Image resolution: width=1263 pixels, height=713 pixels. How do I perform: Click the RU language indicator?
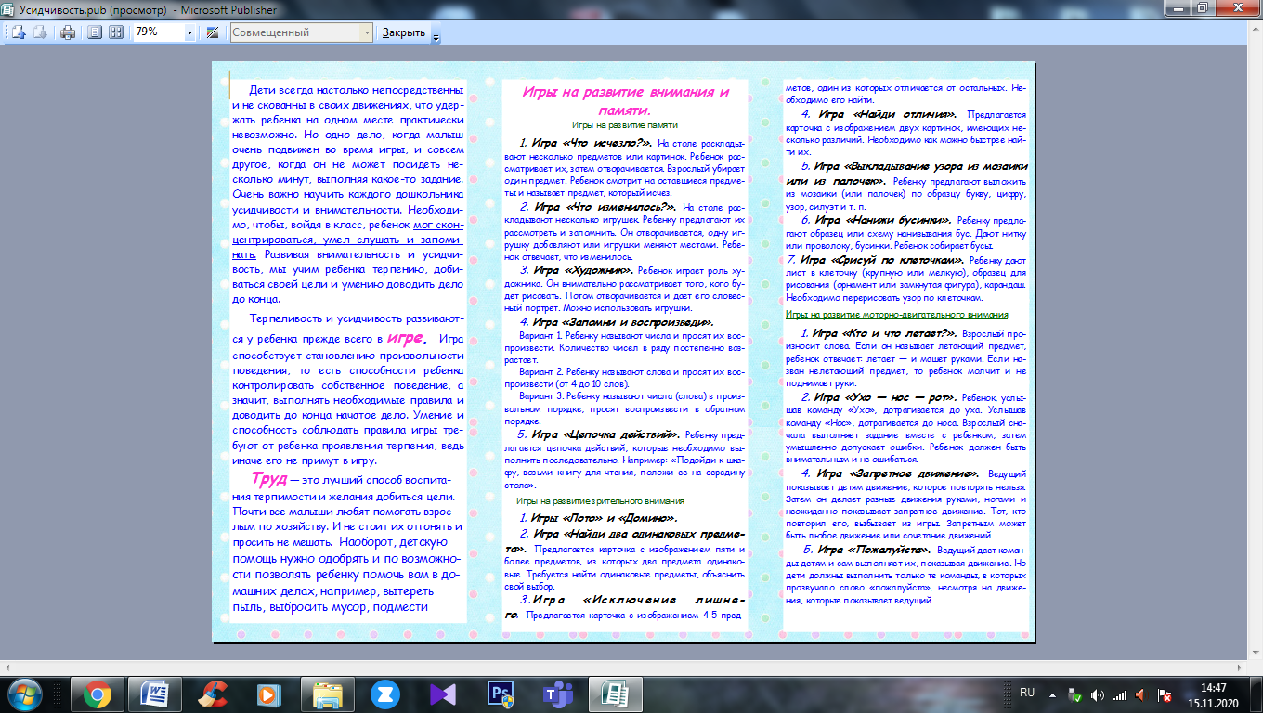click(1027, 693)
